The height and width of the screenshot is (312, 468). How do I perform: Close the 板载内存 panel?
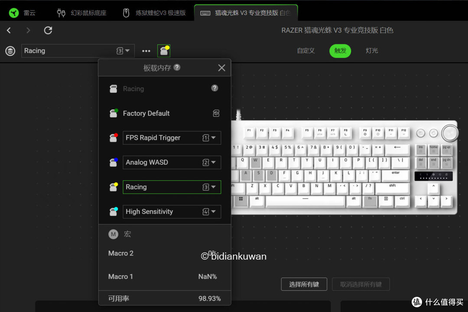[221, 68]
